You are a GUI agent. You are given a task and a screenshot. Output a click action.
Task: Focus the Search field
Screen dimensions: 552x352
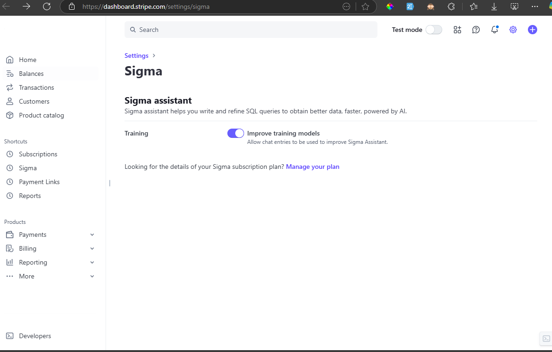[251, 30]
